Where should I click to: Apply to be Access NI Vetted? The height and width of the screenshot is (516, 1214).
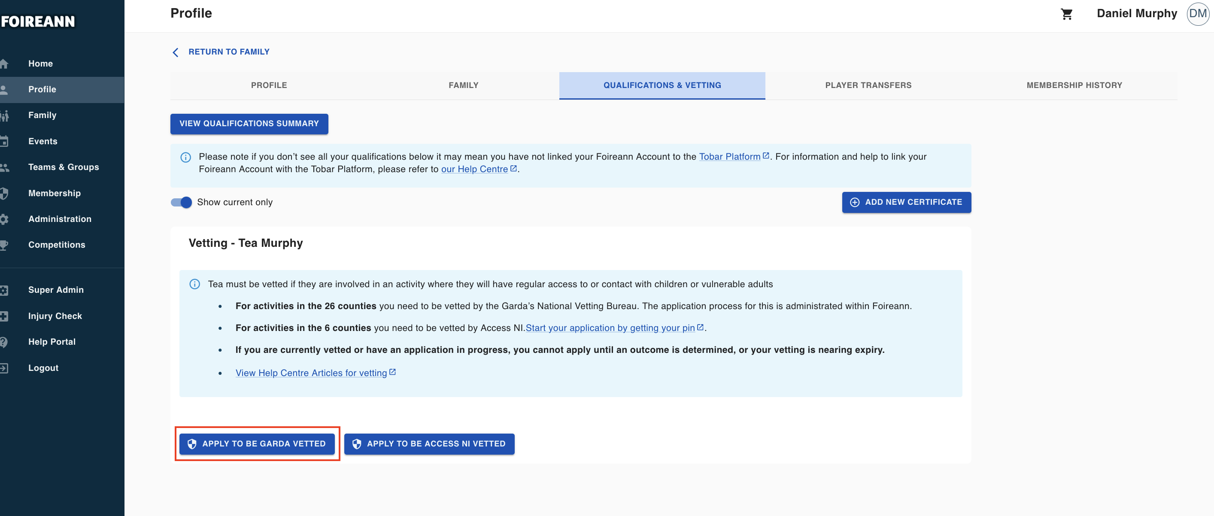(429, 443)
